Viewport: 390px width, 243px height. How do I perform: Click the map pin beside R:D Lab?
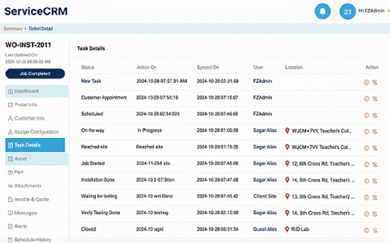coord(287,229)
